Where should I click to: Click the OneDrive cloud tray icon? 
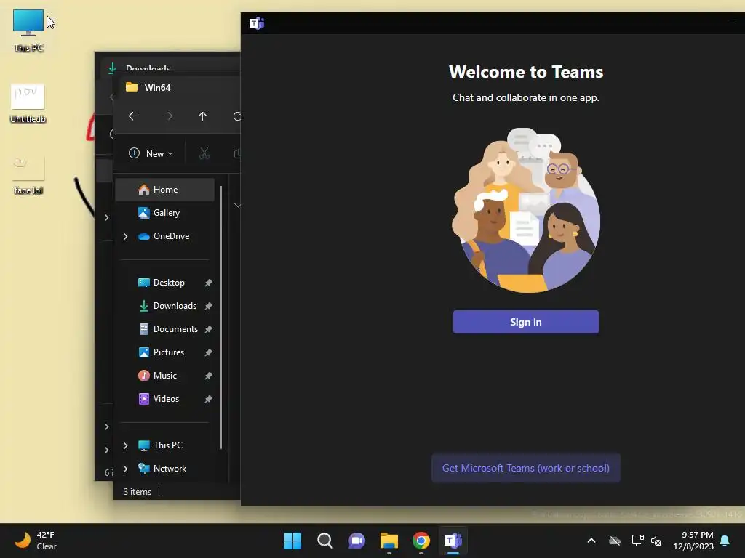pyautogui.click(x=615, y=541)
